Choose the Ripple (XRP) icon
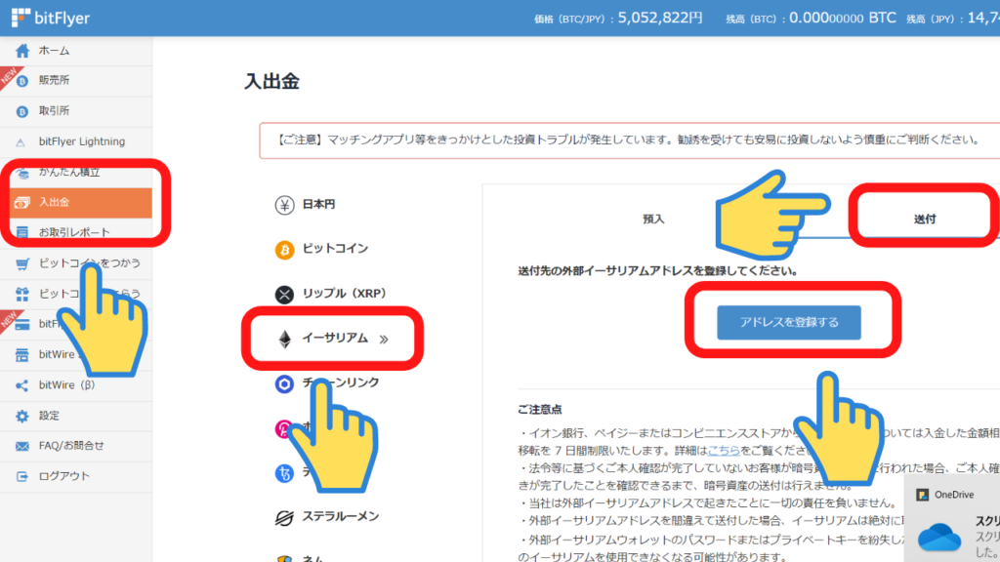Viewport: 1000px width, 562px height. pyautogui.click(x=285, y=295)
